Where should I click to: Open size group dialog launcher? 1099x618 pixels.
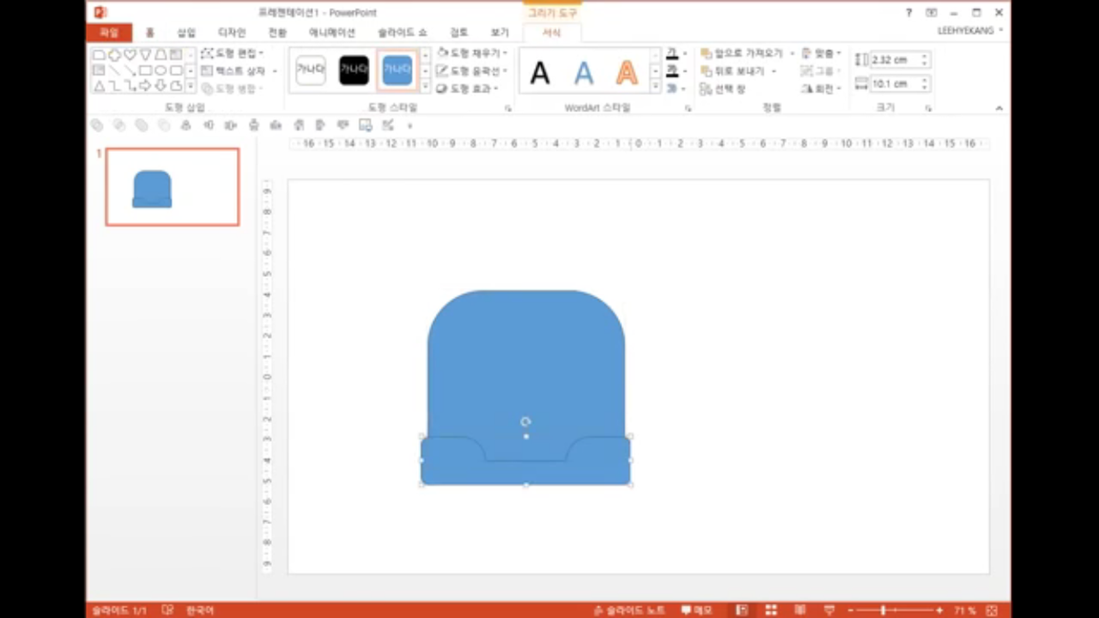pyautogui.click(x=928, y=108)
